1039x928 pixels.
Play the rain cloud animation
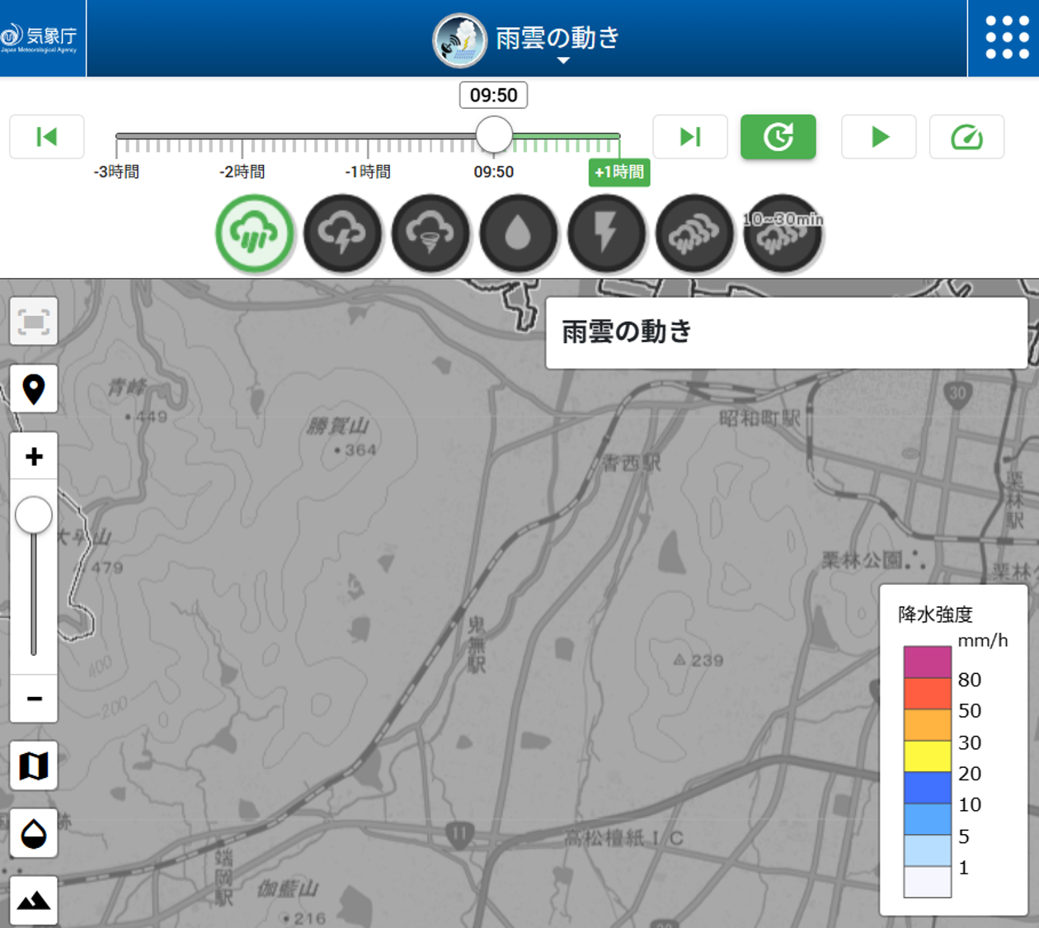point(879,137)
